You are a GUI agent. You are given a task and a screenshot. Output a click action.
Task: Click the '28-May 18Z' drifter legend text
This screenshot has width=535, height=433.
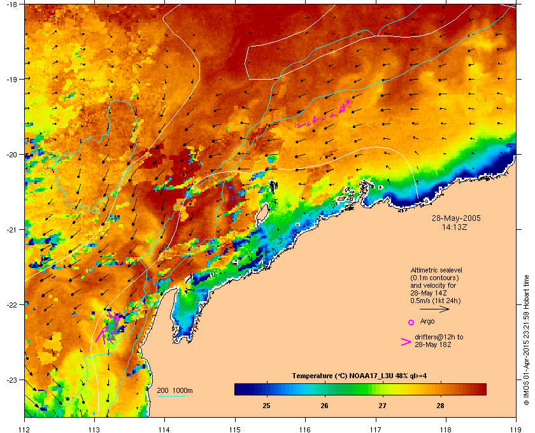(433, 344)
